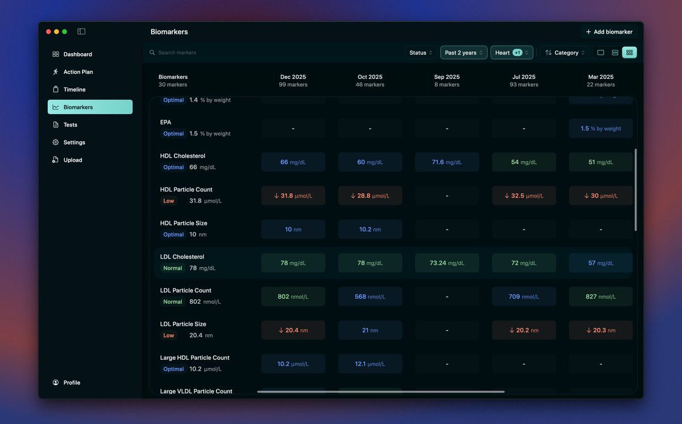Click the 71.6 mg/dL HDL Cholesterol cell
This screenshot has height=424, width=682.
447,162
